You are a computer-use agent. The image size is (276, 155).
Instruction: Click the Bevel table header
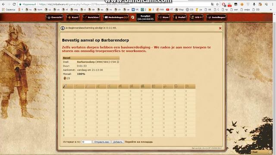tap(91, 58)
